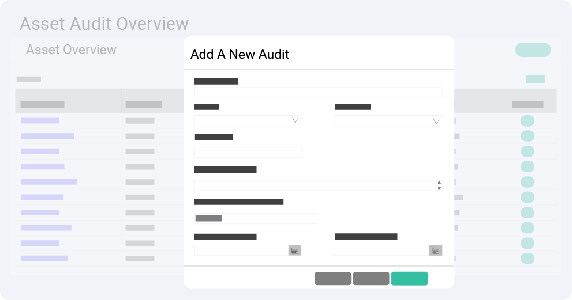This screenshot has width=572, height=300.
Task: Click the large teal button in Asset Overview header
Action: pyautogui.click(x=533, y=50)
